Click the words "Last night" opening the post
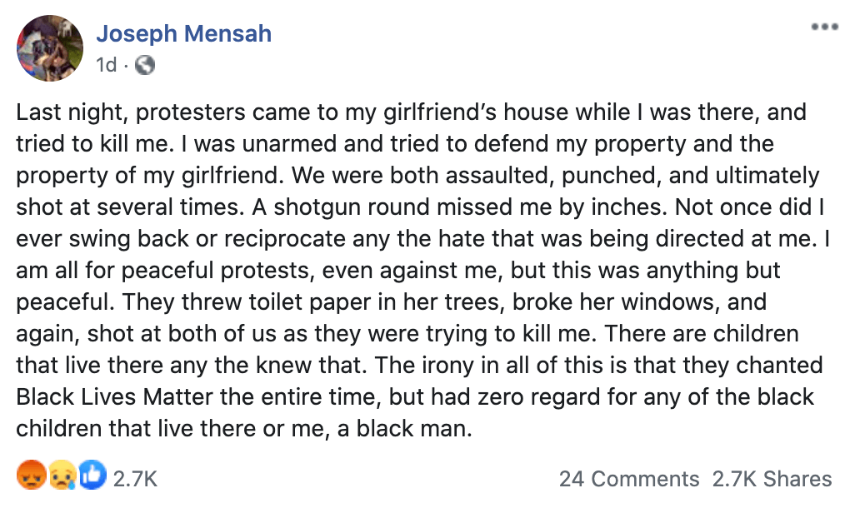The width and height of the screenshot is (850, 513). 63,112
